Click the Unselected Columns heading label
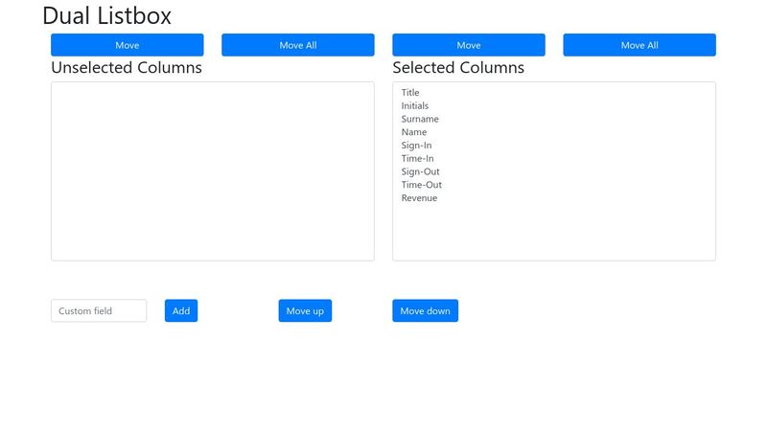This screenshot has height=431, width=767. tap(127, 68)
